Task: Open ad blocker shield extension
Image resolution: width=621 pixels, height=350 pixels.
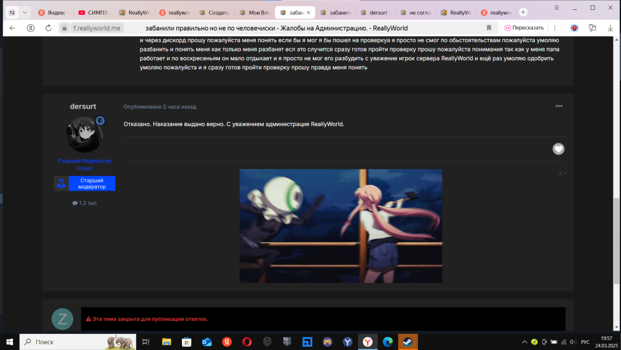Action: click(x=574, y=28)
